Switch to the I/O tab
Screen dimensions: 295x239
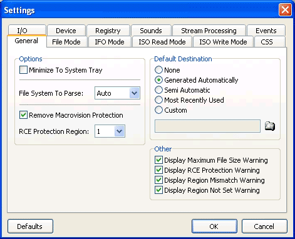27,31
